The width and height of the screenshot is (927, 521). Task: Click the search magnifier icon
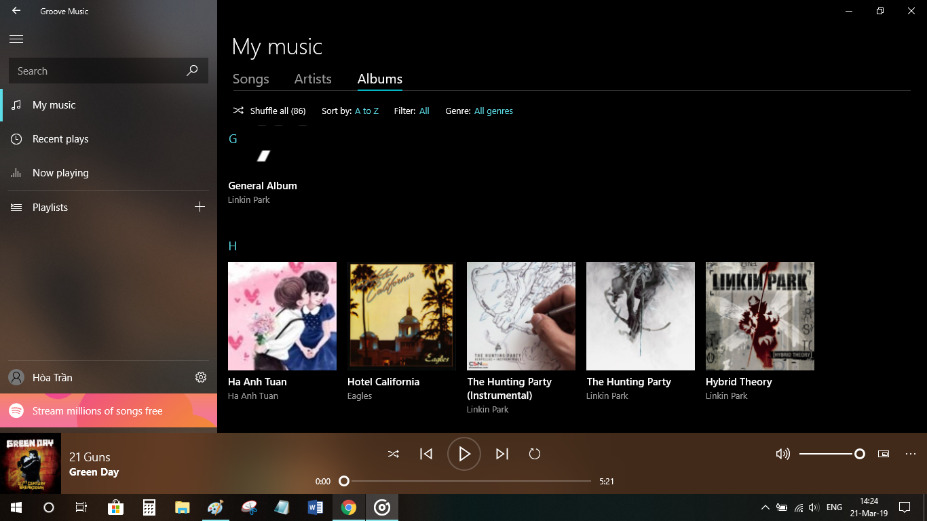click(192, 71)
